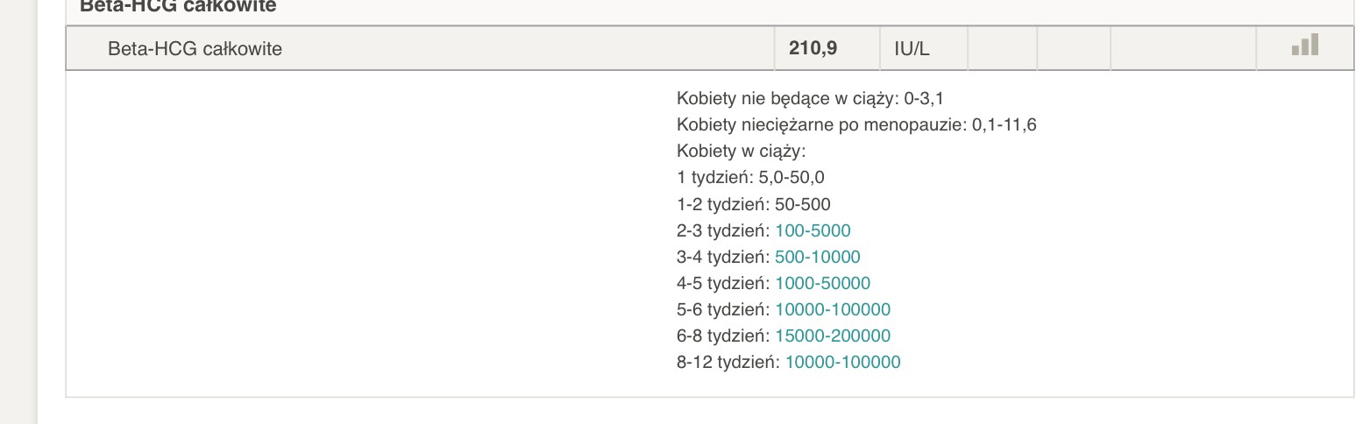
Task: Click the 210,9 result value
Action: (813, 49)
